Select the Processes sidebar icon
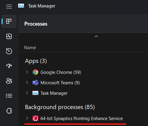Viewport: 148px width, 126px height. point(9,21)
